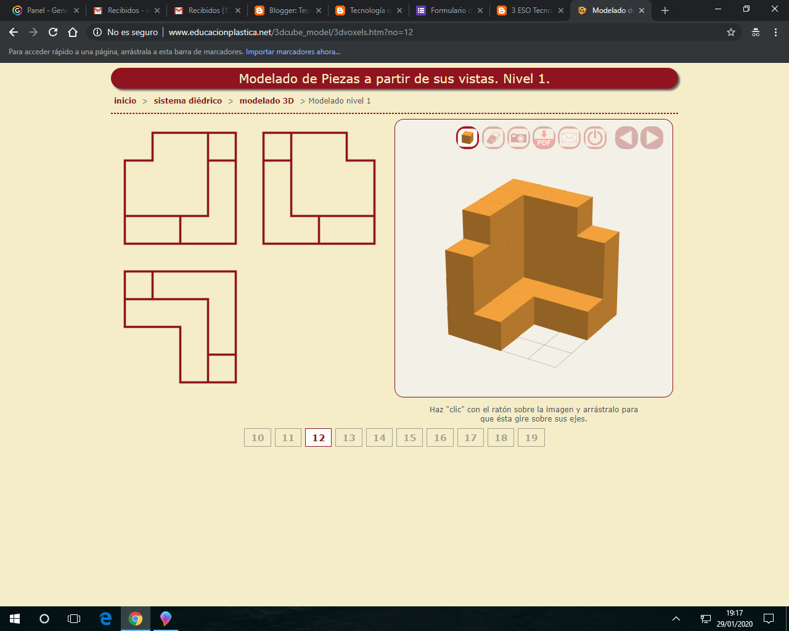Open exercise number 13

[x=349, y=438]
